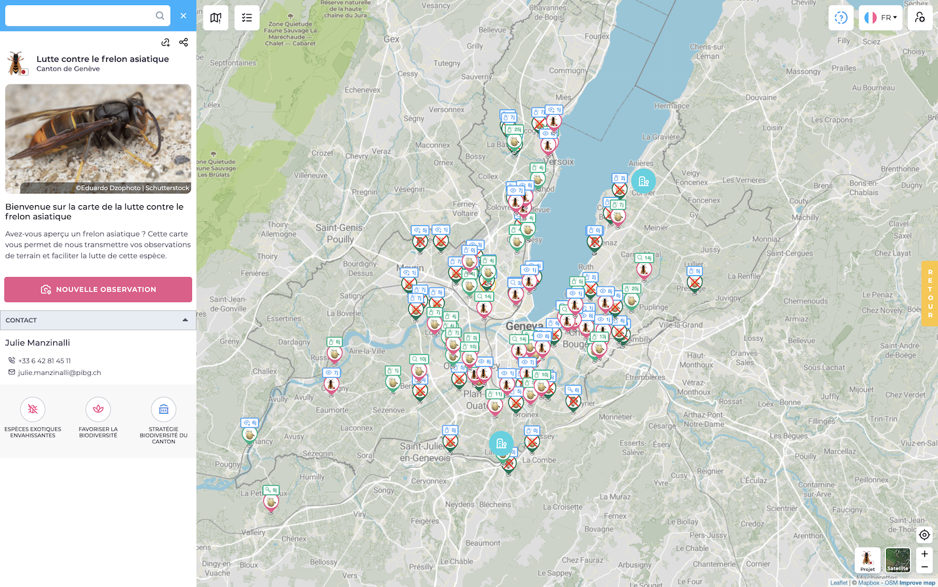Open the user settings icon
Screen dimensions: 938x587
[920, 18]
